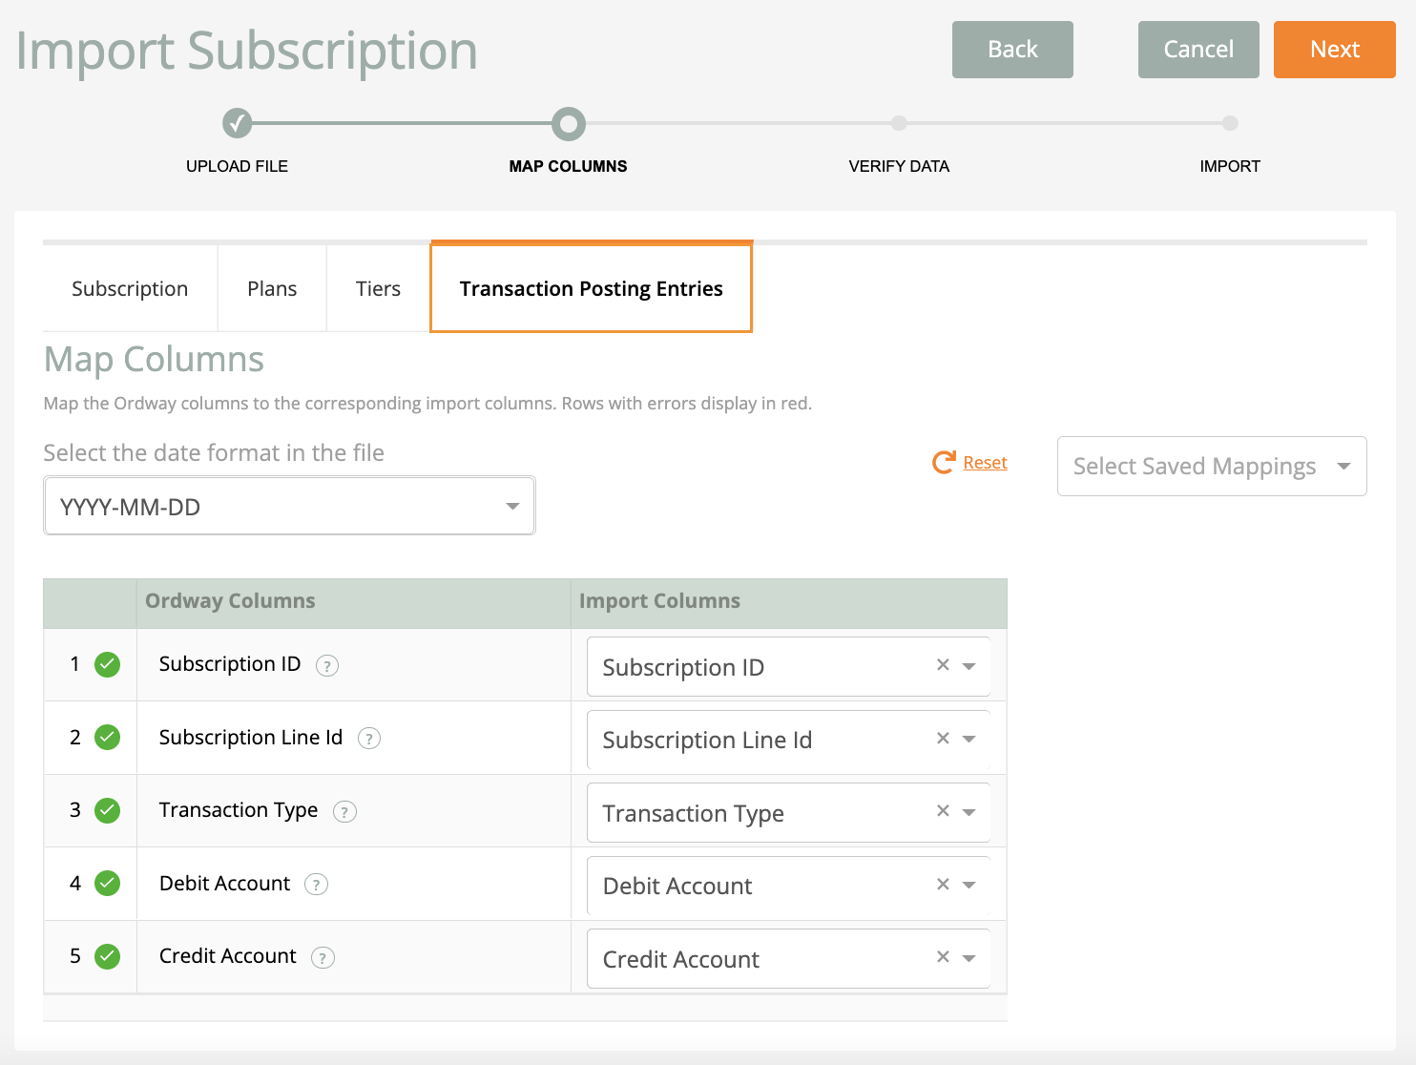Expand the Debit Account import column dropdown
Viewport: 1416px width, 1065px height.
pyautogui.click(x=969, y=885)
